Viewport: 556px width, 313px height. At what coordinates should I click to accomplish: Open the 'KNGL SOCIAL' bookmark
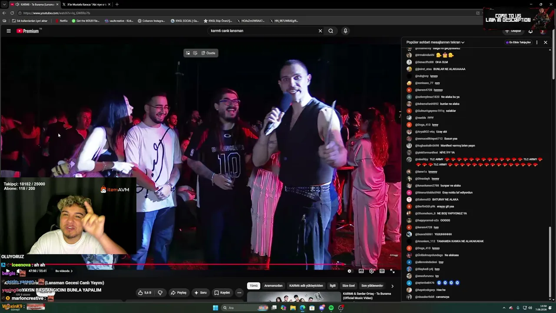pos(185,20)
